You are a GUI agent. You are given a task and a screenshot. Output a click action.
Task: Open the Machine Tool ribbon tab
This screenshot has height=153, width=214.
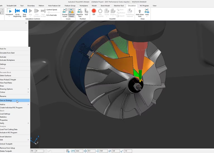[x=119, y=6]
